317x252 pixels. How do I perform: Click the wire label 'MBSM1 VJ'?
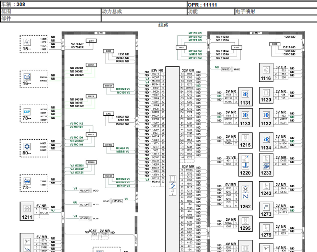click(x=123, y=89)
